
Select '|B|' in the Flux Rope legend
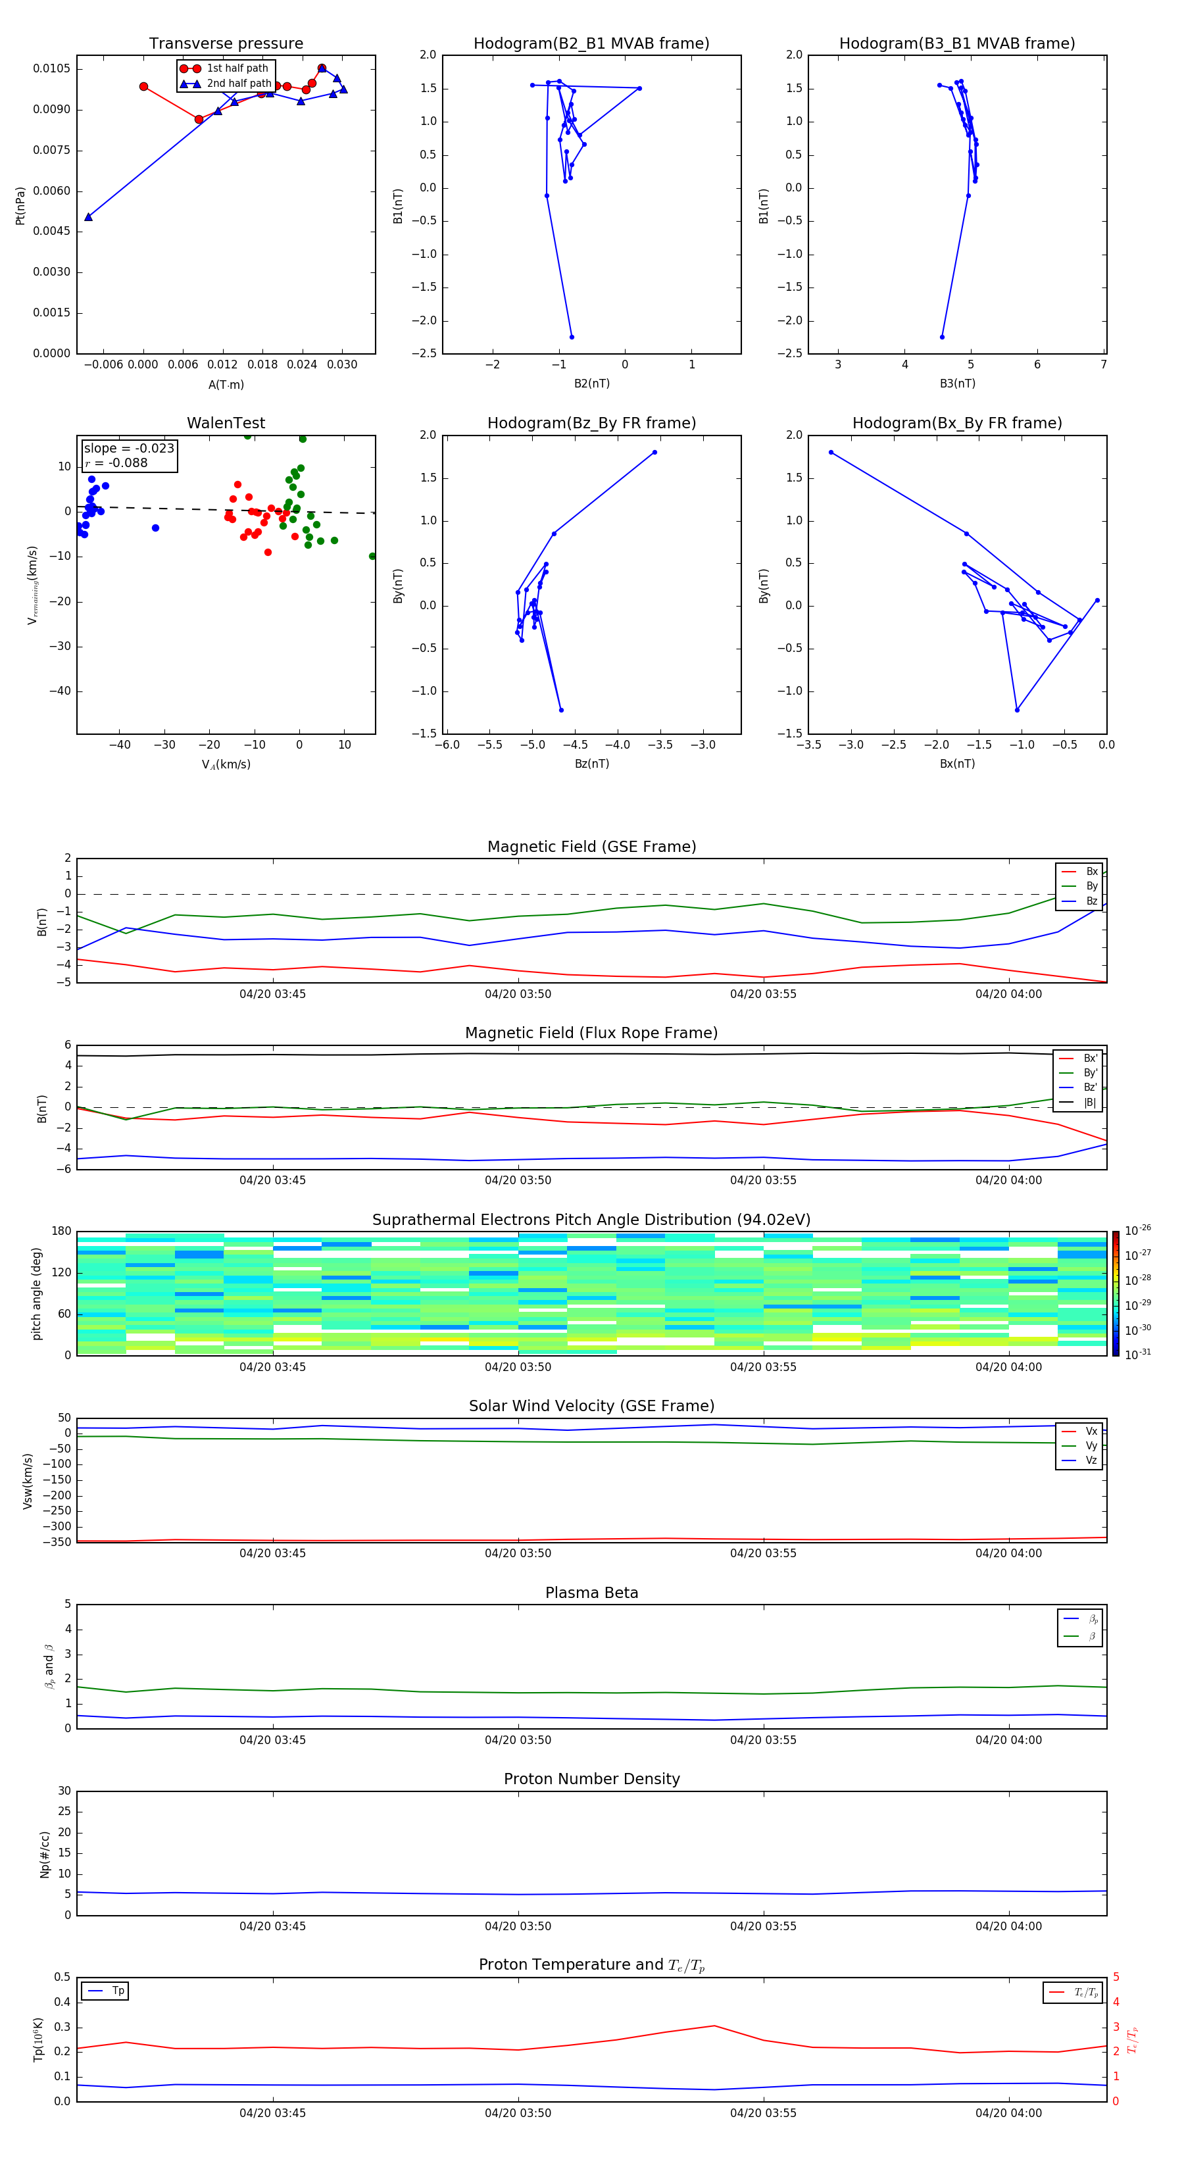[x=1079, y=1103]
